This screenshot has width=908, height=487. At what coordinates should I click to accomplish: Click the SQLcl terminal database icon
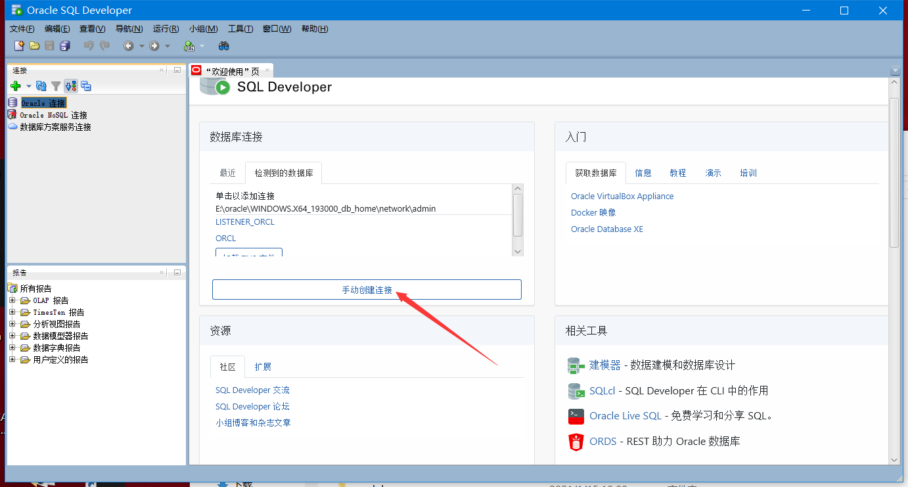576,391
